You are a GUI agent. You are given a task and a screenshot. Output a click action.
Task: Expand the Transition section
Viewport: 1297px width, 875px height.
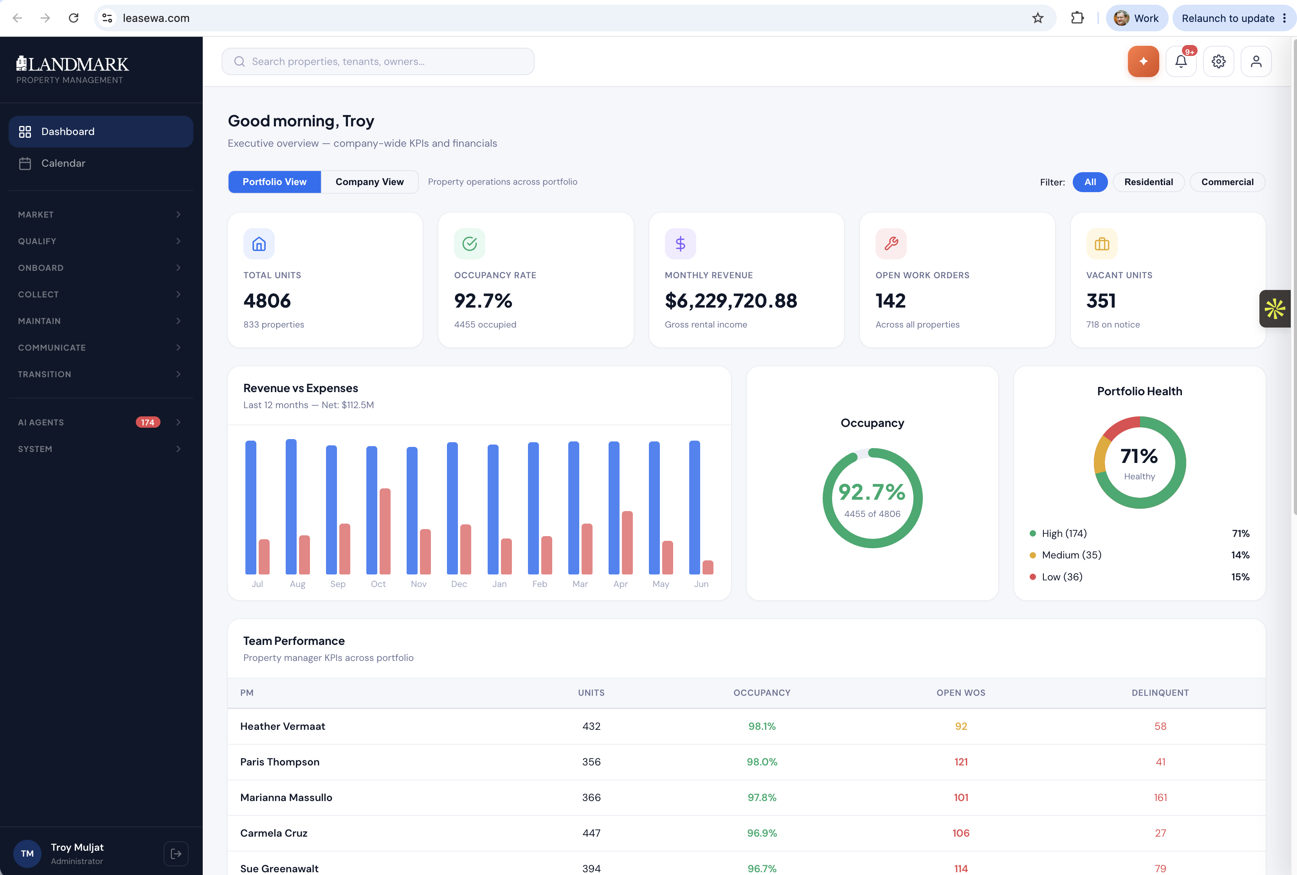(x=101, y=374)
